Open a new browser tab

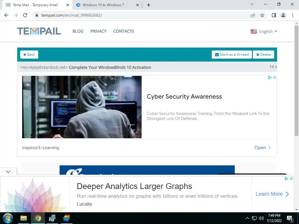(149, 5)
